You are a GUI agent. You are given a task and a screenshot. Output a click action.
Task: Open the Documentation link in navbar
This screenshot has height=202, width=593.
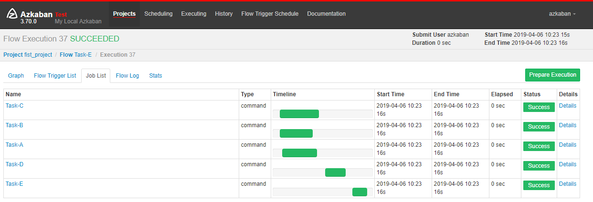[326, 14]
